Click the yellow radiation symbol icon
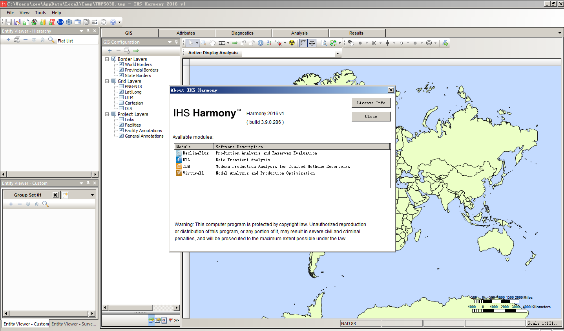Viewport: 564px width, 331px height. pos(292,43)
